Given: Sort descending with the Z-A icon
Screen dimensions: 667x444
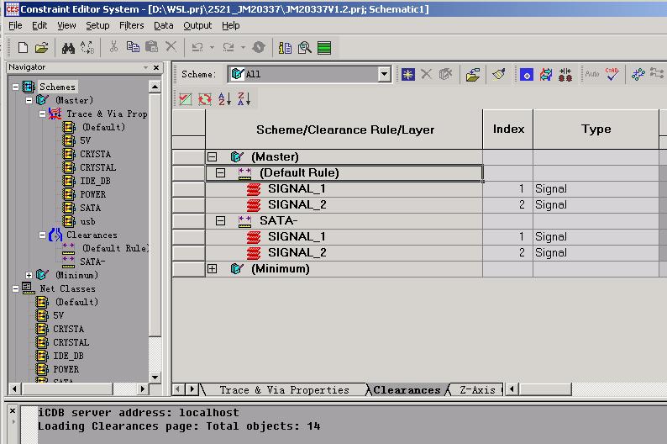Looking at the screenshot, I should pyautogui.click(x=244, y=99).
